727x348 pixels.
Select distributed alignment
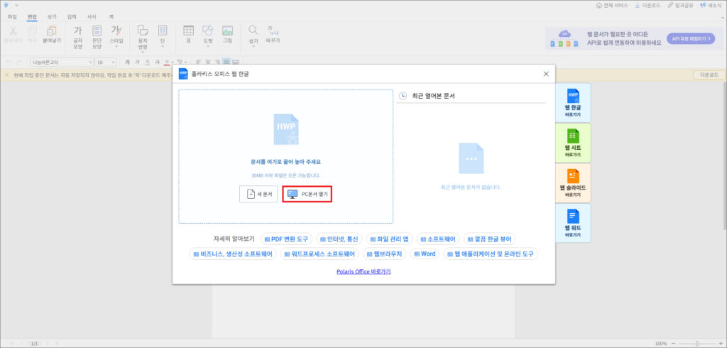[x=236, y=62]
